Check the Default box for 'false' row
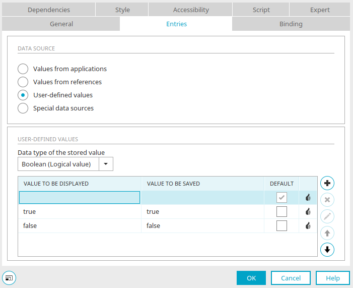The height and width of the screenshot is (288, 353). pyautogui.click(x=281, y=225)
